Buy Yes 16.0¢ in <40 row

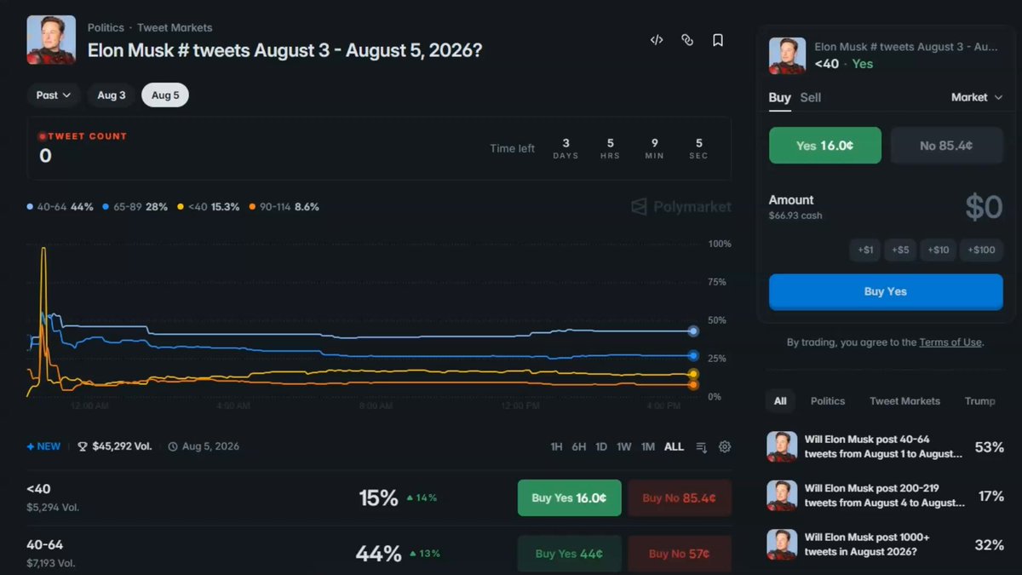[x=569, y=498]
